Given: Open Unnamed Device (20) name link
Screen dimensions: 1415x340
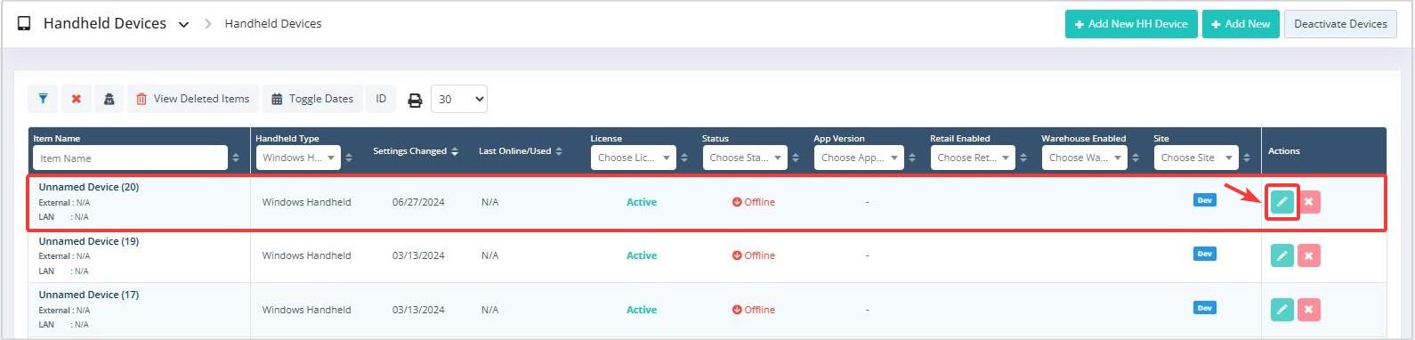Looking at the screenshot, I should pos(89,187).
